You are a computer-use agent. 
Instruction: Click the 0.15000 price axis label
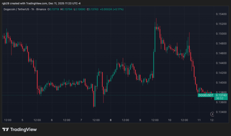(x=221, y=34)
